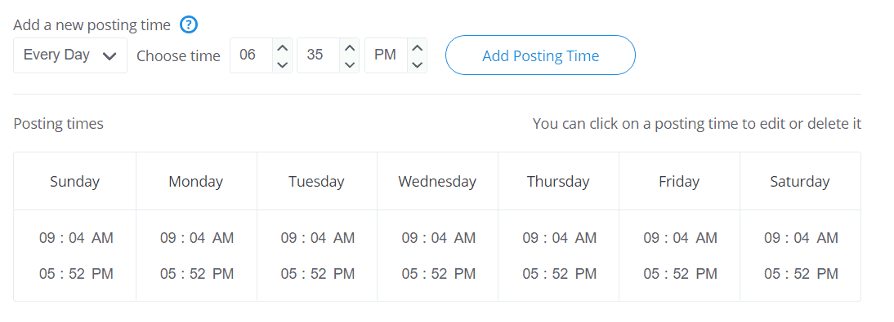Decrease the minutes value with down arrow
The height and width of the screenshot is (322, 894).
[350, 64]
